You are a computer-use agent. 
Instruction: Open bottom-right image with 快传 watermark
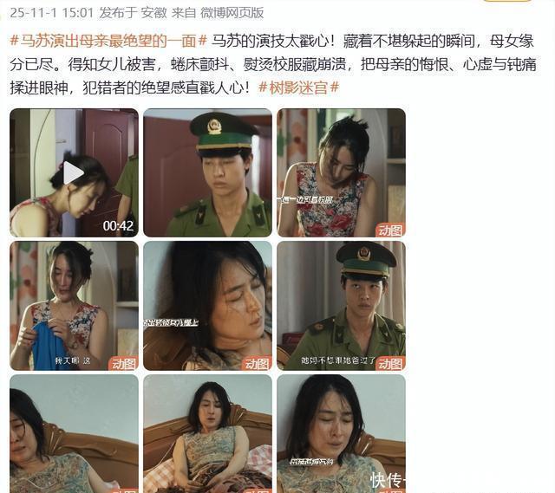tap(341, 433)
